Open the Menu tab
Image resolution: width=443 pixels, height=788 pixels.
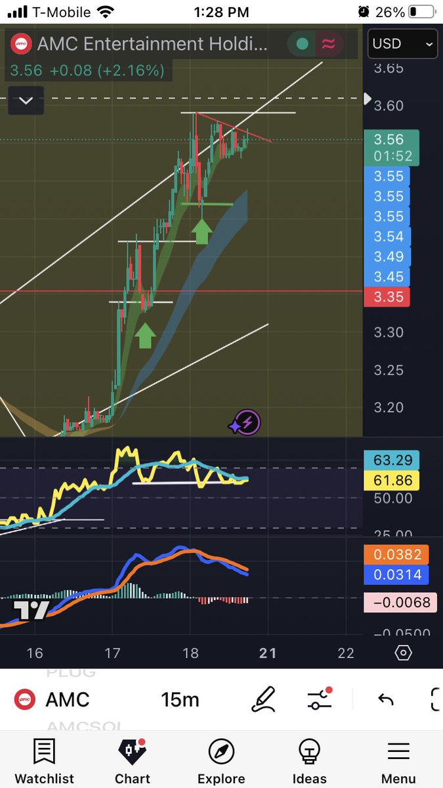coord(398,760)
